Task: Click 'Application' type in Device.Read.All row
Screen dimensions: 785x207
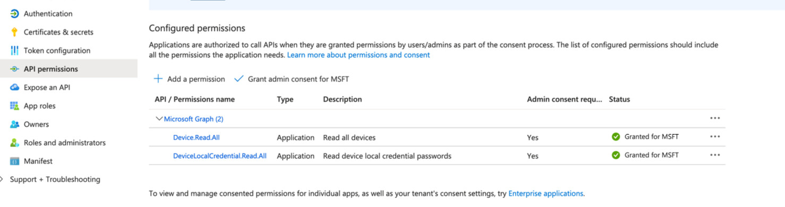Action: point(296,137)
